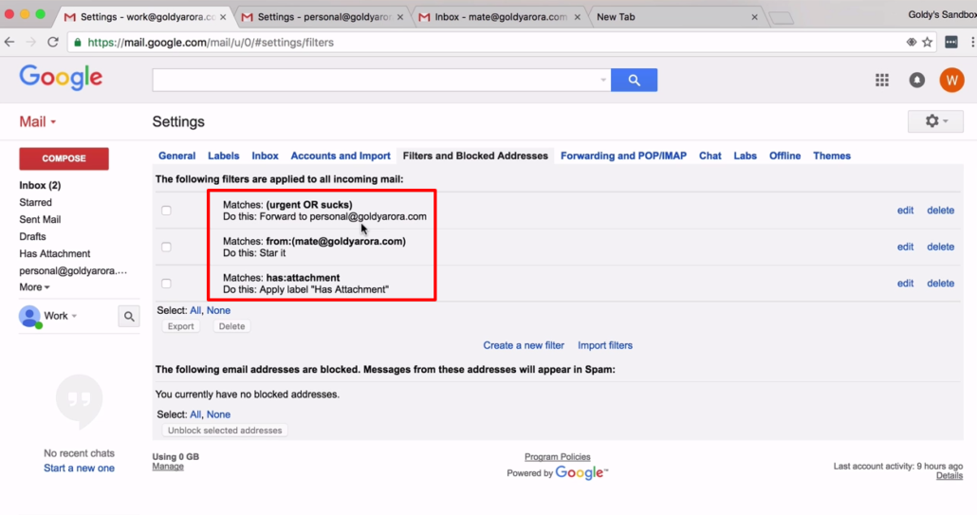The image size is (977, 515).
Task: Click the Google logo
Action: click(61, 78)
